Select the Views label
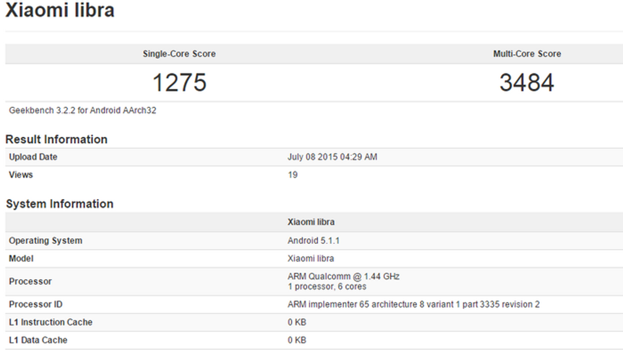 [x=21, y=175]
